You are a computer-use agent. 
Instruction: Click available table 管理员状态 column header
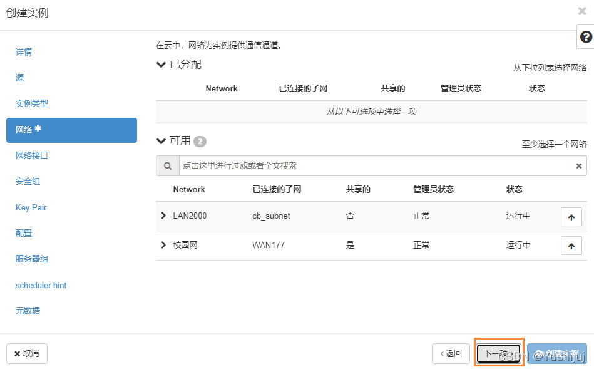pyautogui.click(x=433, y=189)
